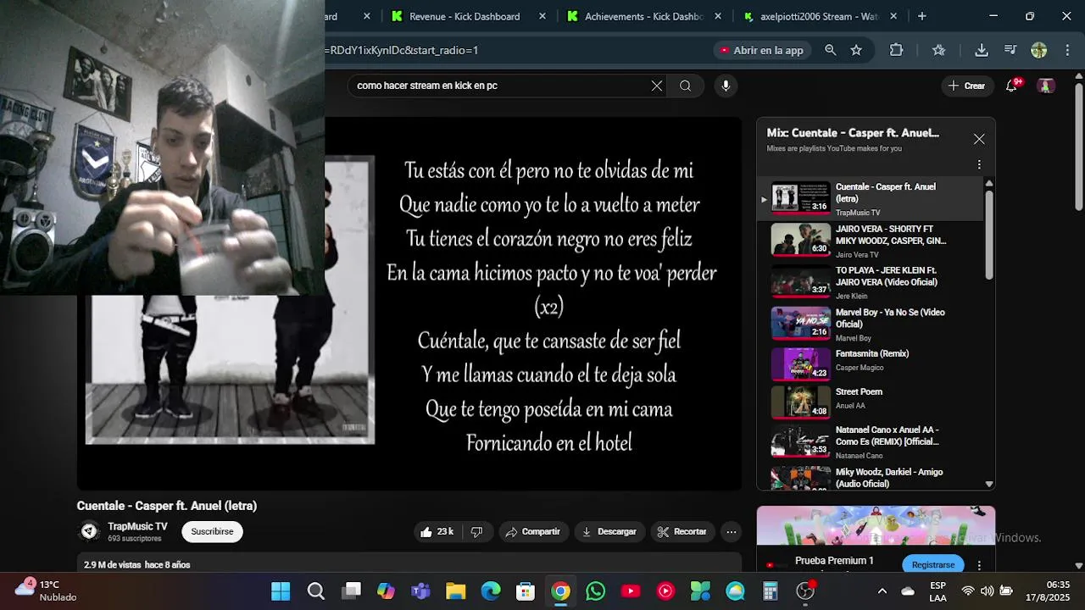Image resolution: width=1085 pixels, height=610 pixels.
Task: Launch Copilot from the taskbar
Action: click(x=386, y=591)
